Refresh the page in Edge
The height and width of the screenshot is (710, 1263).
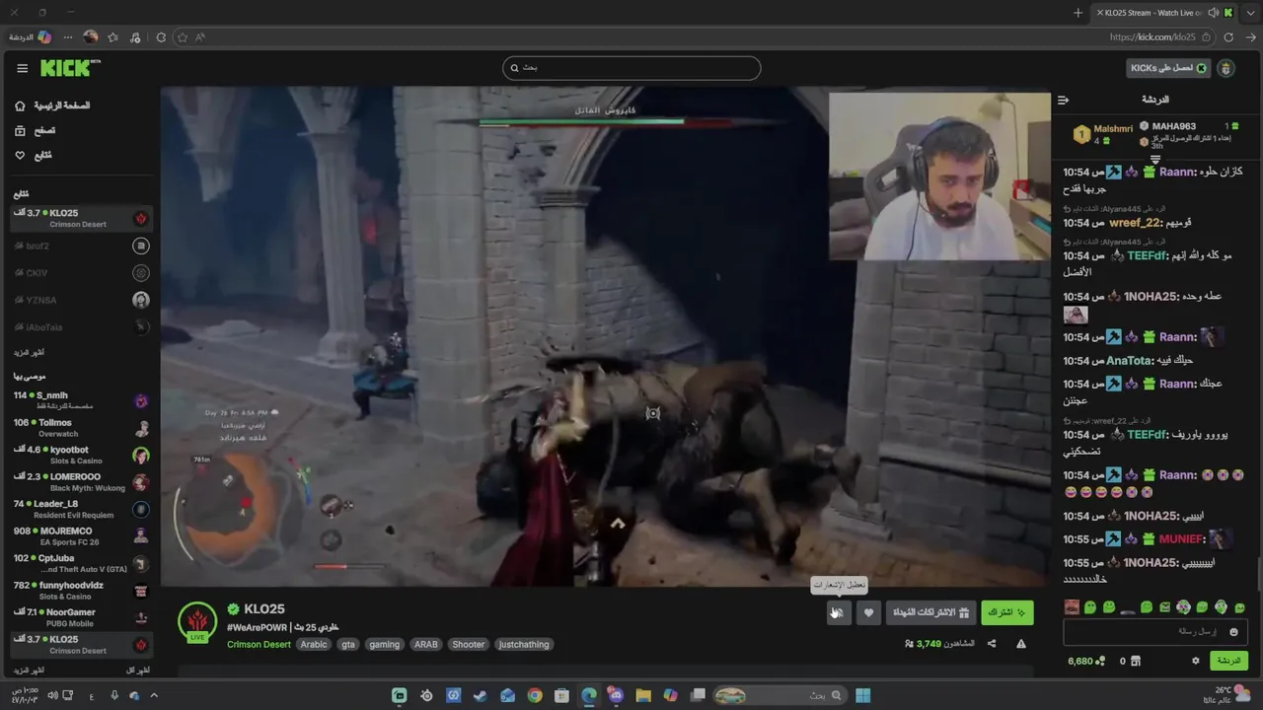[x=1228, y=37]
